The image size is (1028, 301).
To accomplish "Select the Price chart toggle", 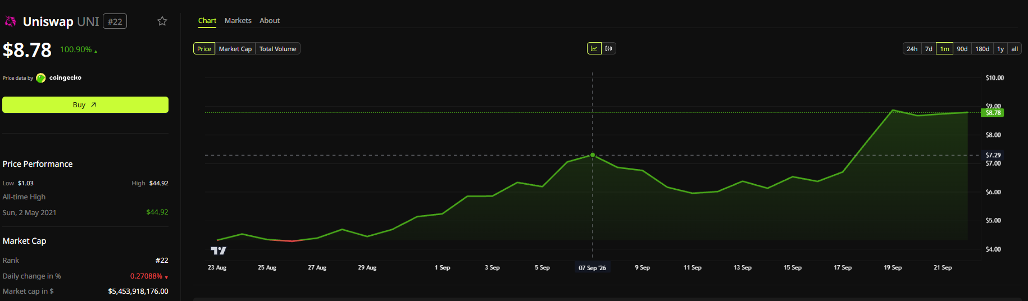I will point(204,49).
